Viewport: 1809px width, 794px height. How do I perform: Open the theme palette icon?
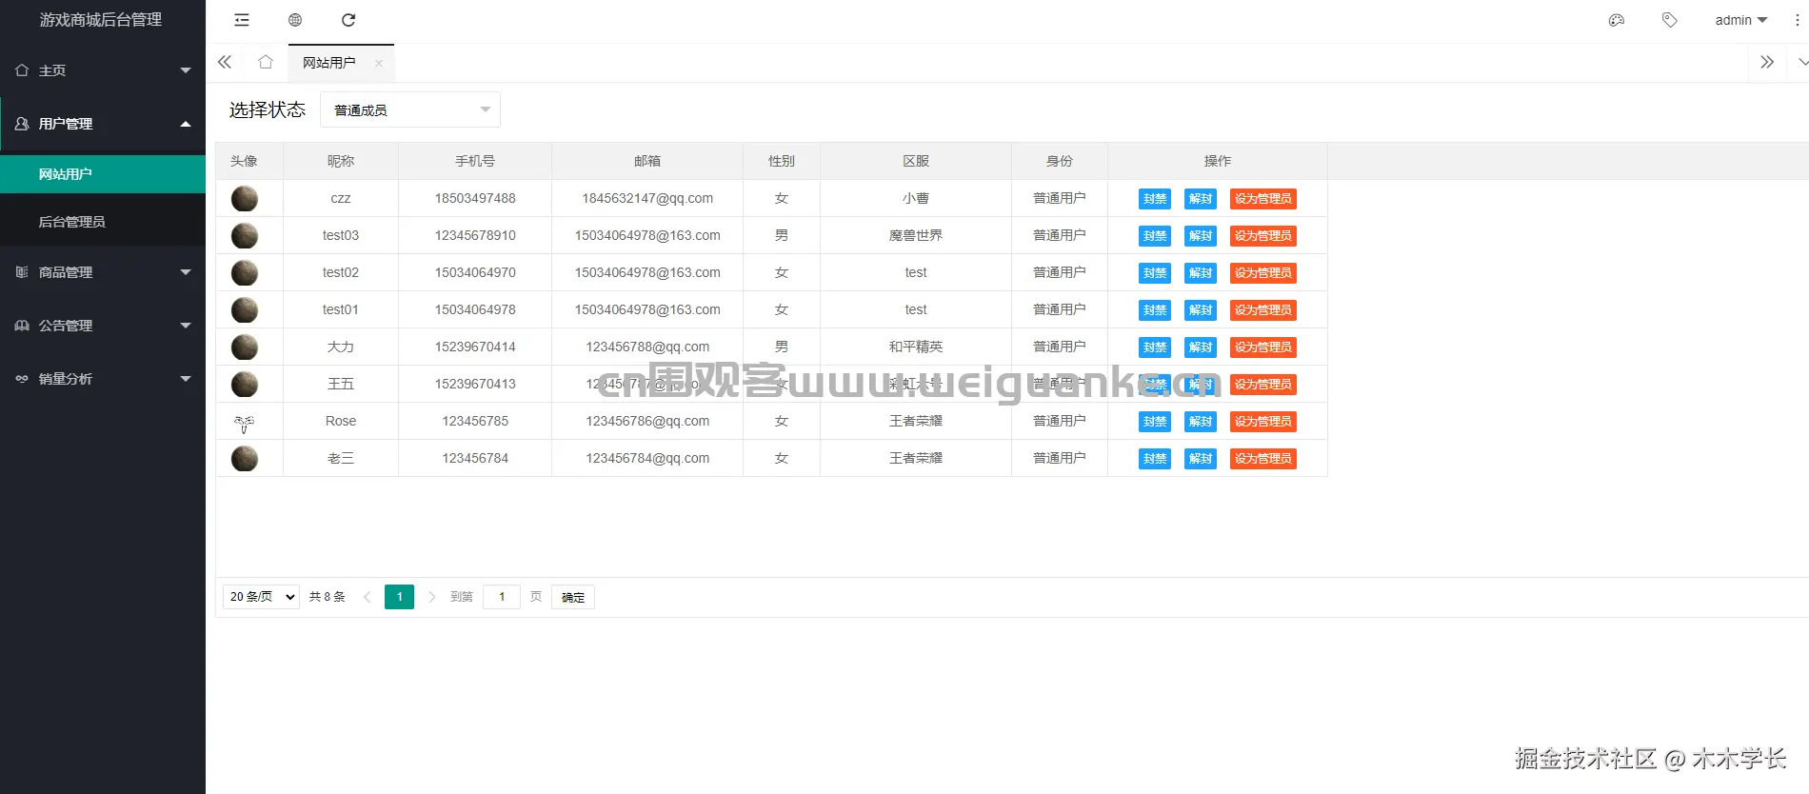pos(1616,20)
